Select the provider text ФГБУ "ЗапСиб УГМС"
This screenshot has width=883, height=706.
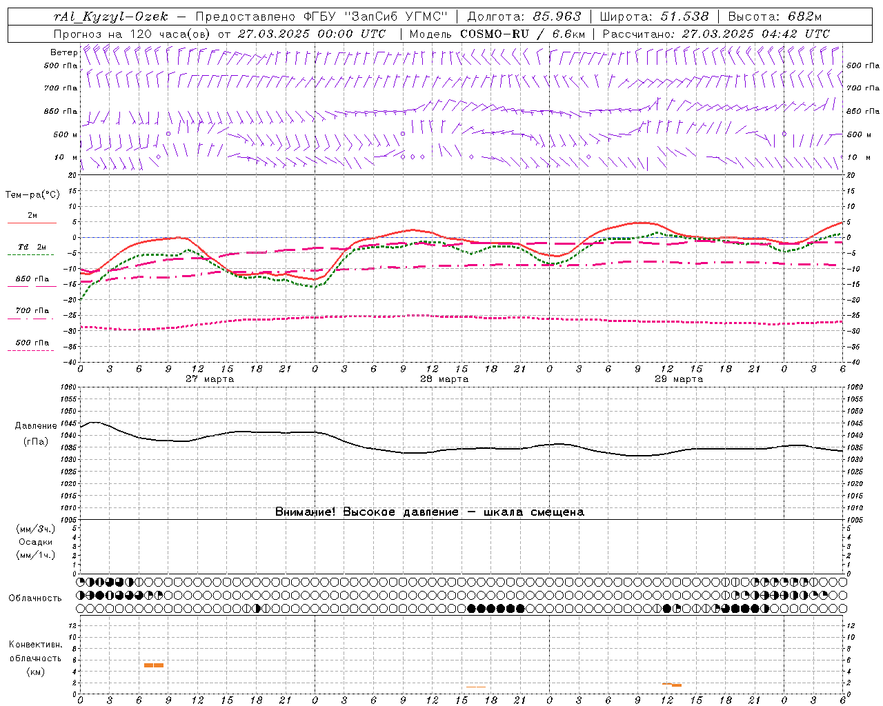375,17
